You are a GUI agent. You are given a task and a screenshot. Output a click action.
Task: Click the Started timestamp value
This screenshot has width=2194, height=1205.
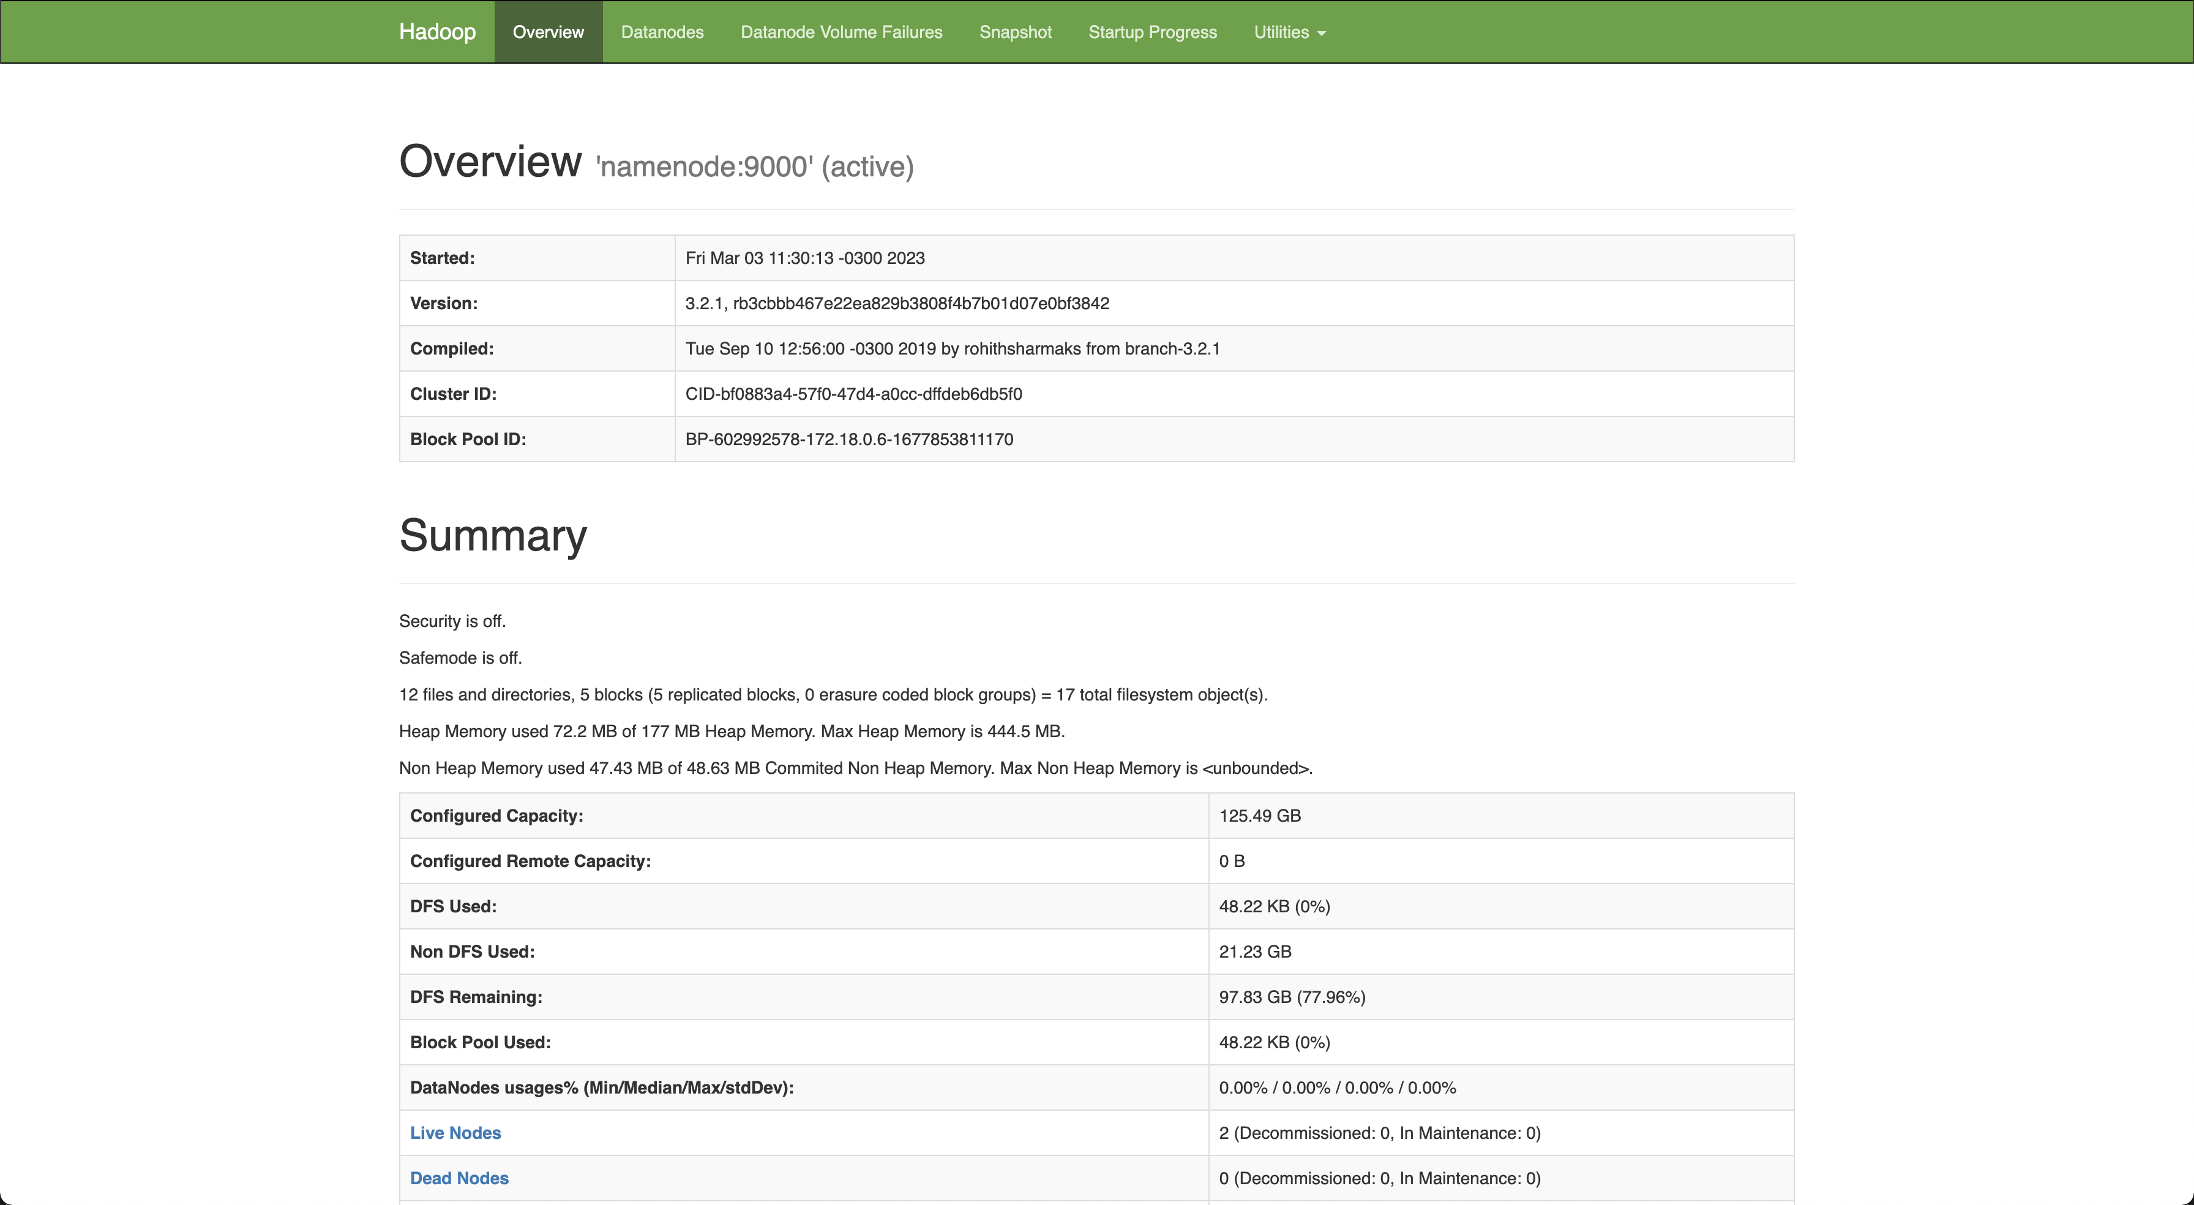coord(804,258)
